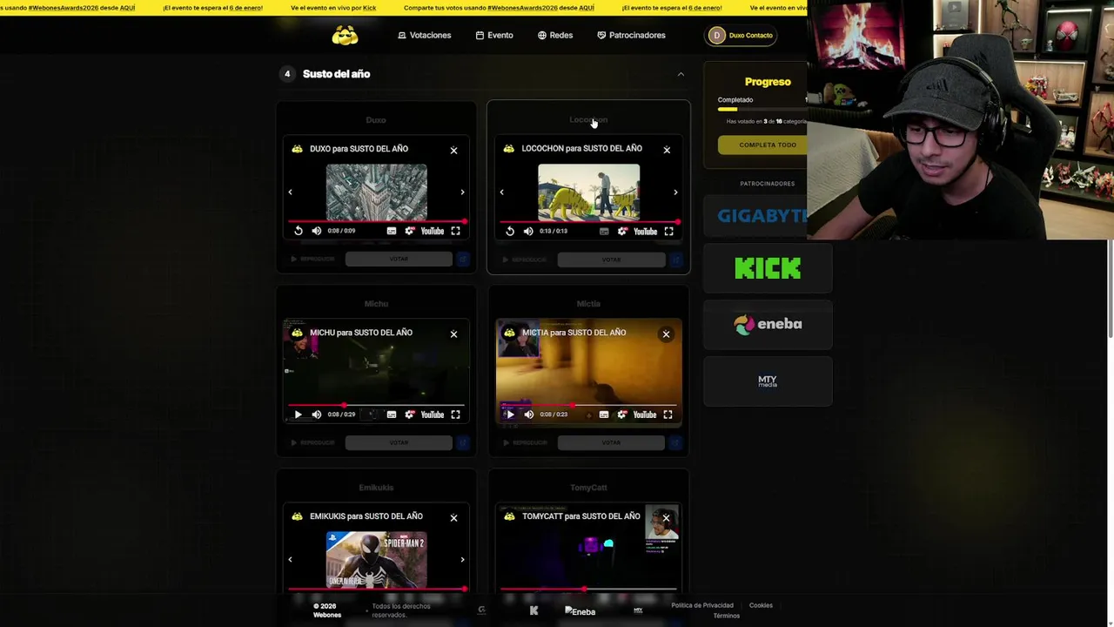1114x627 pixels.
Task: Mute the LOCOCHON video volume
Action: tap(528, 231)
